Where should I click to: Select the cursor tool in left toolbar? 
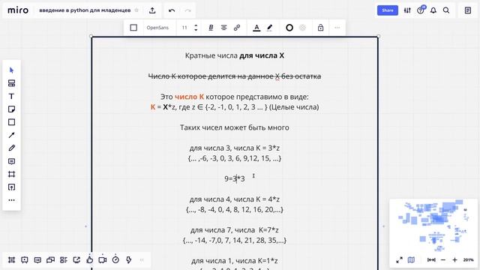coord(12,70)
